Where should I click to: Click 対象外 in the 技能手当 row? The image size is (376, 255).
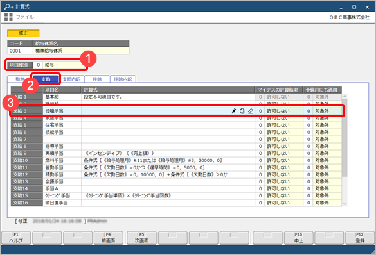click(327, 132)
